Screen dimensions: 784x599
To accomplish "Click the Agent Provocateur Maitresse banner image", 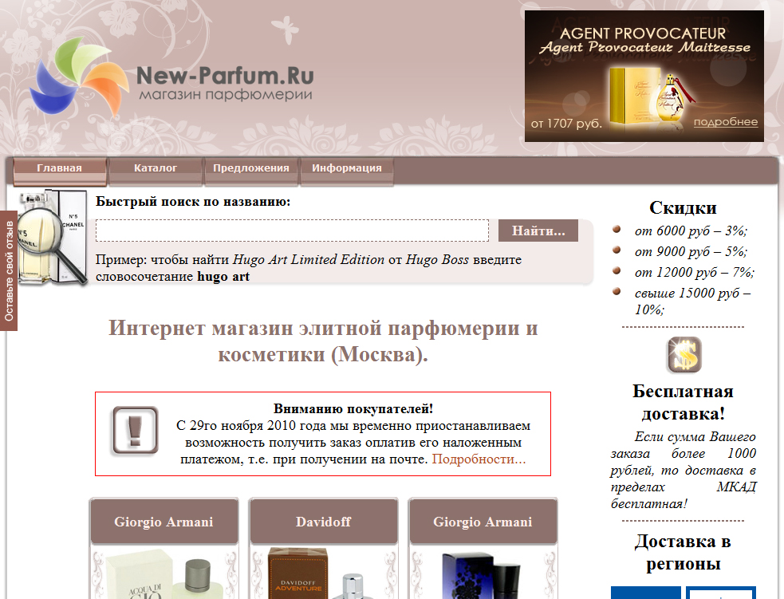I will click(x=644, y=76).
